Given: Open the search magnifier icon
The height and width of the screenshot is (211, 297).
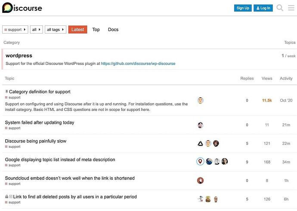Looking at the screenshot, I should [x=280, y=8].
